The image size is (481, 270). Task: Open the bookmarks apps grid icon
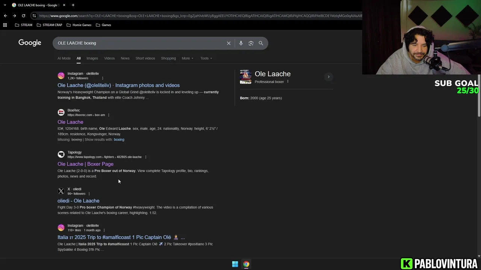5,25
